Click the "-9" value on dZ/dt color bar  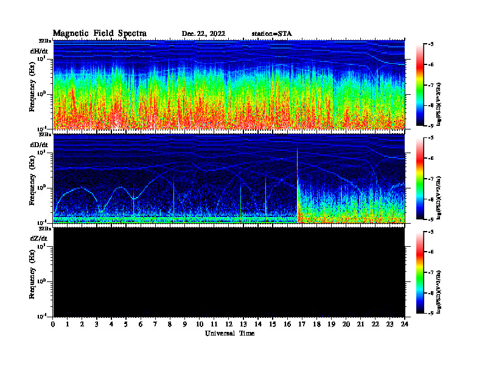(431, 313)
